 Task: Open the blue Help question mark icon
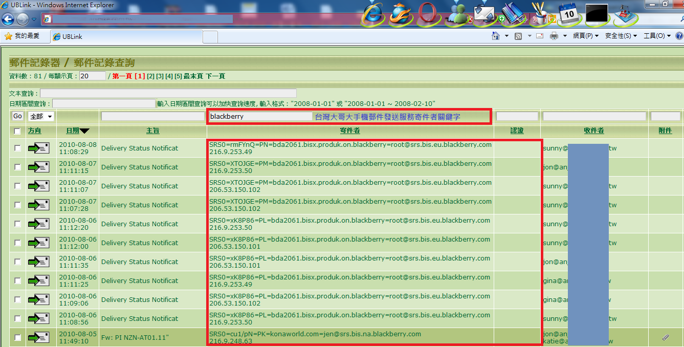click(x=679, y=36)
